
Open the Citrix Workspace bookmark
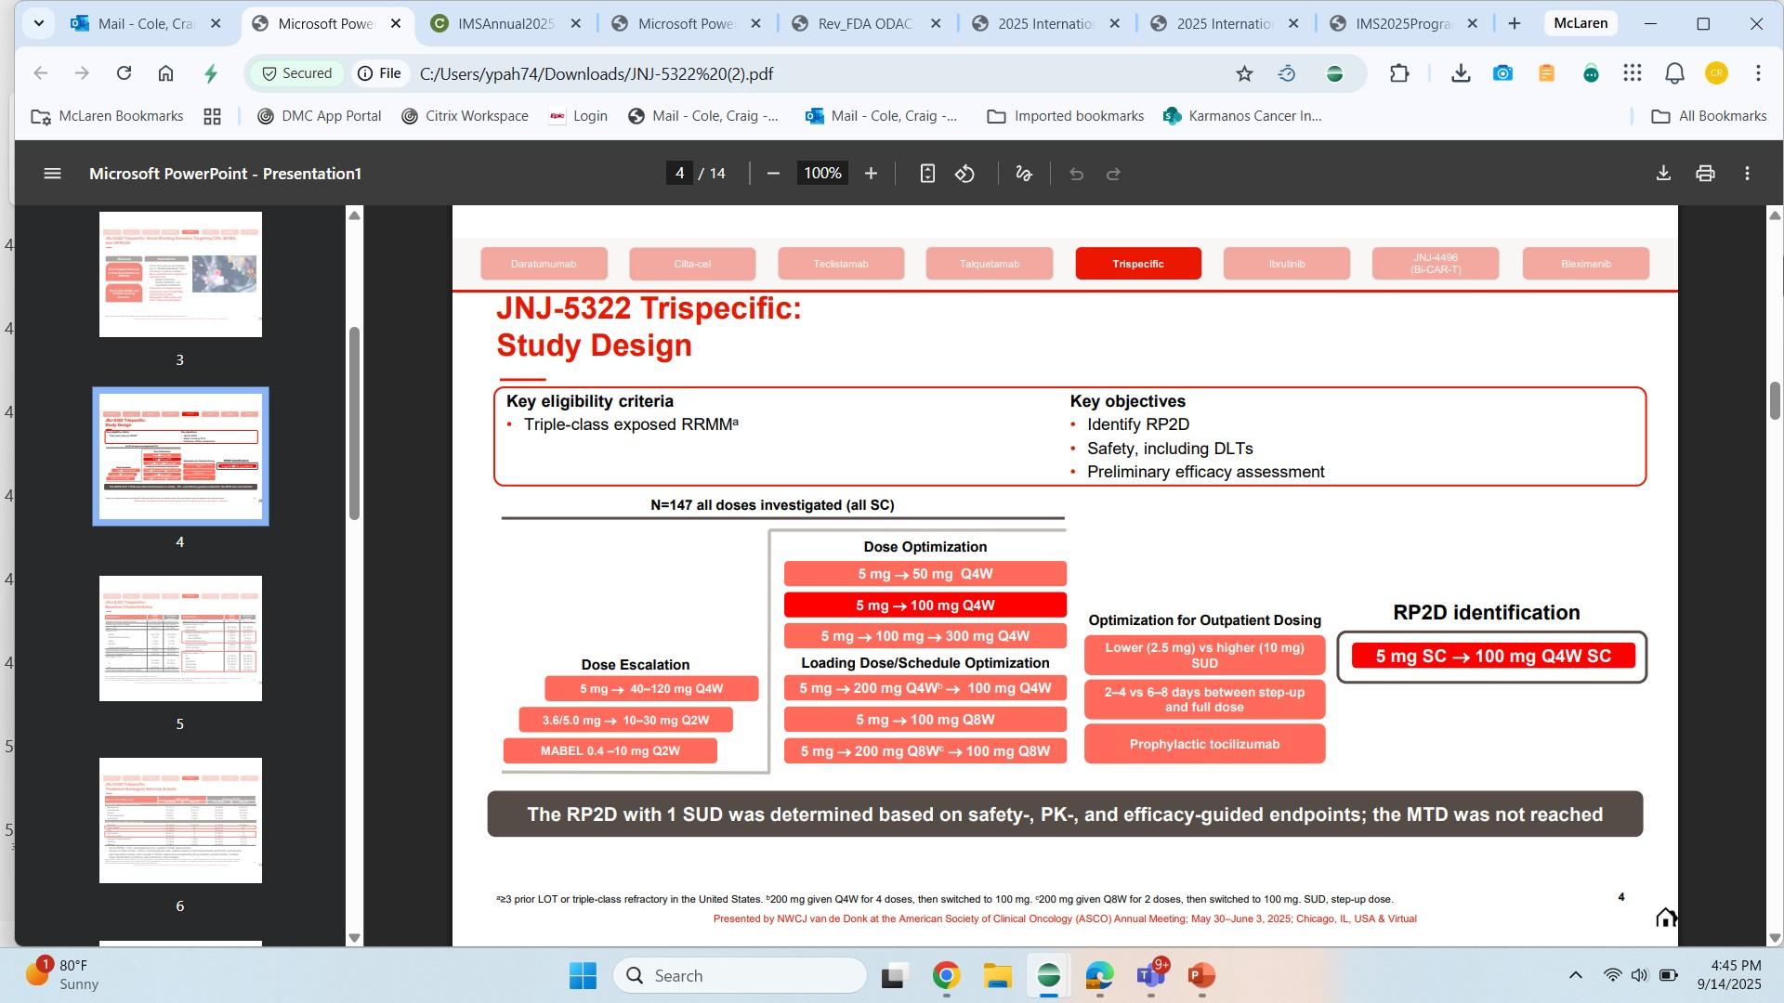pos(465,116)
